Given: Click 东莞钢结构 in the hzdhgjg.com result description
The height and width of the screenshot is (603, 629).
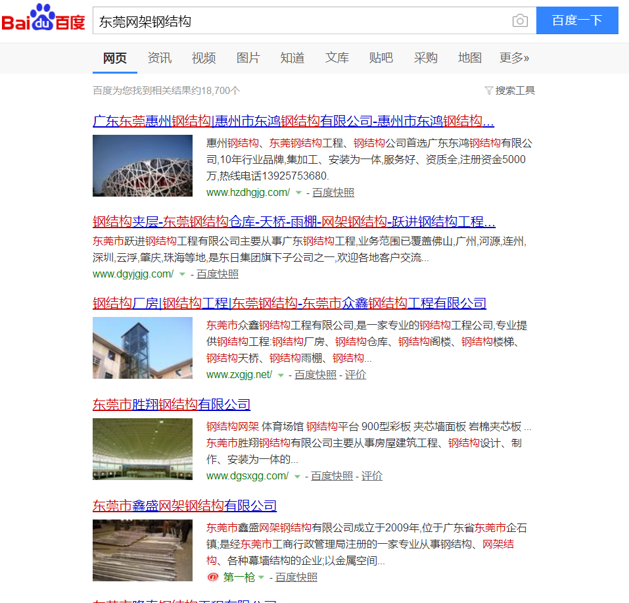Looking at the screenshot, I should click(296, 143).
